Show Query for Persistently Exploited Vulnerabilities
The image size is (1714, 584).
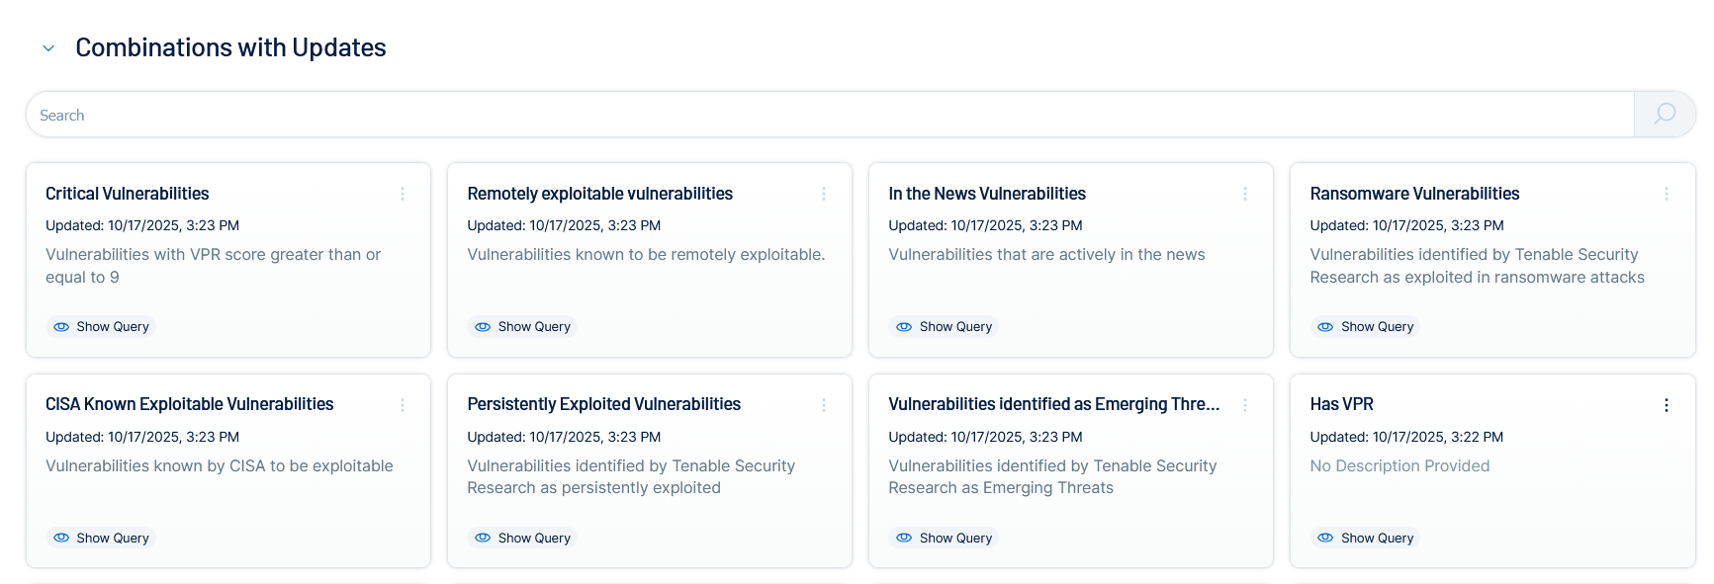[x=522, y=539]
